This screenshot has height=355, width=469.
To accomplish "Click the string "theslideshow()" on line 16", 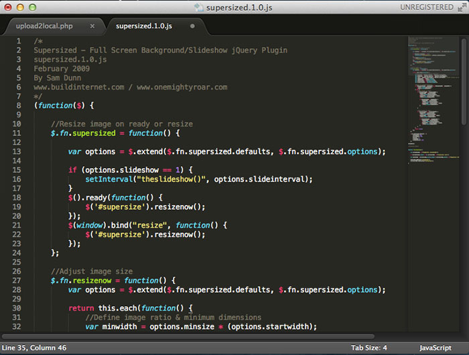I will point(171,179).
